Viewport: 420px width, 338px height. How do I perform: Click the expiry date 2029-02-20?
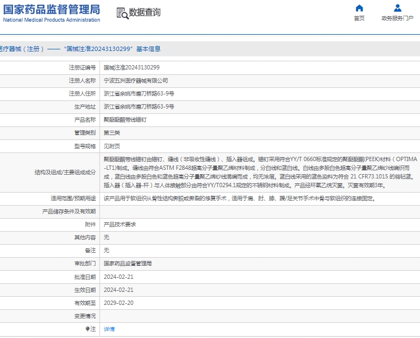118,303
